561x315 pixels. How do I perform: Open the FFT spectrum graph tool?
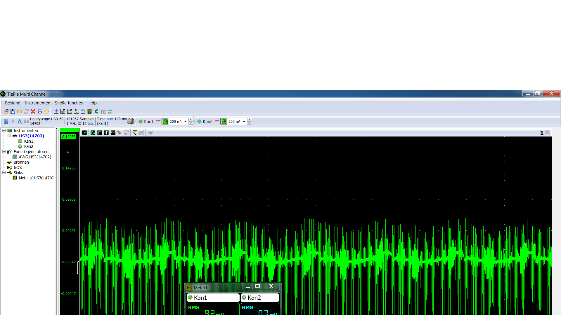click(76, 111)
